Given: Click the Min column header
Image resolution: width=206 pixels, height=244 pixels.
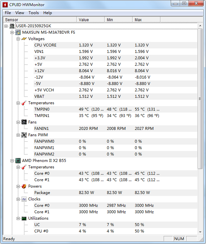Looking at the screenshot, I should click(x=118, y=20).
